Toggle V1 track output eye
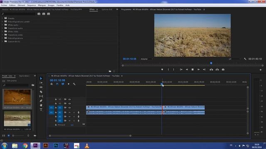Image resolution: width=266 pixels, height=149 pixels. pos(69,108)
